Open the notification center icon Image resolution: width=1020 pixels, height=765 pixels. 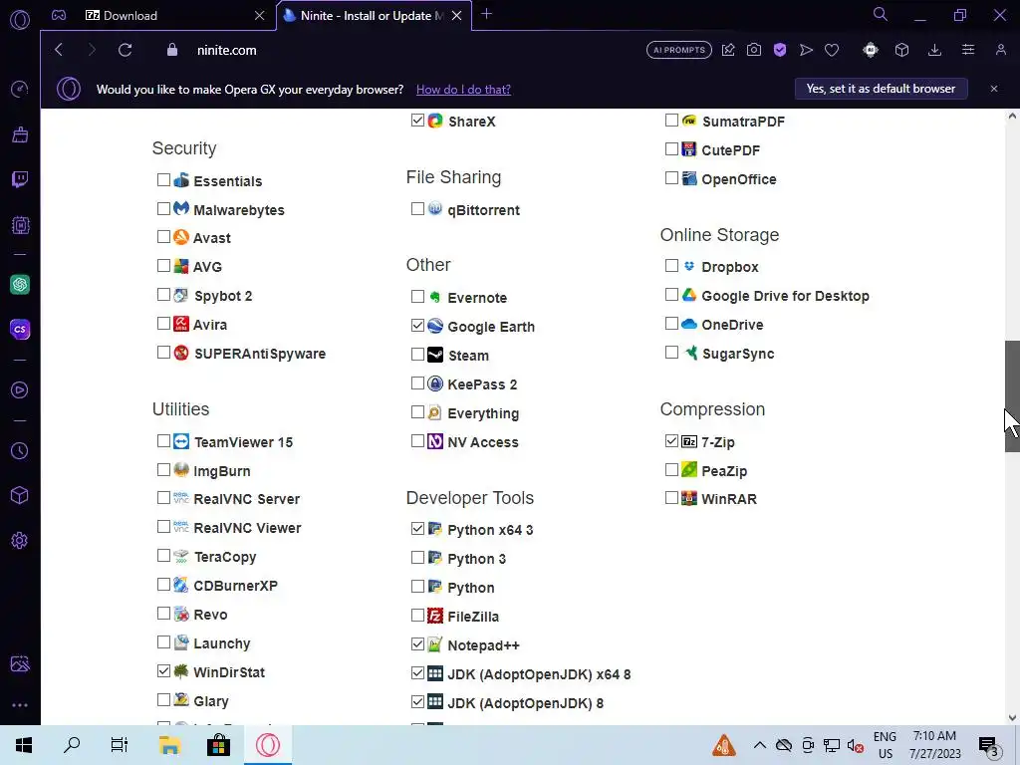989,745
